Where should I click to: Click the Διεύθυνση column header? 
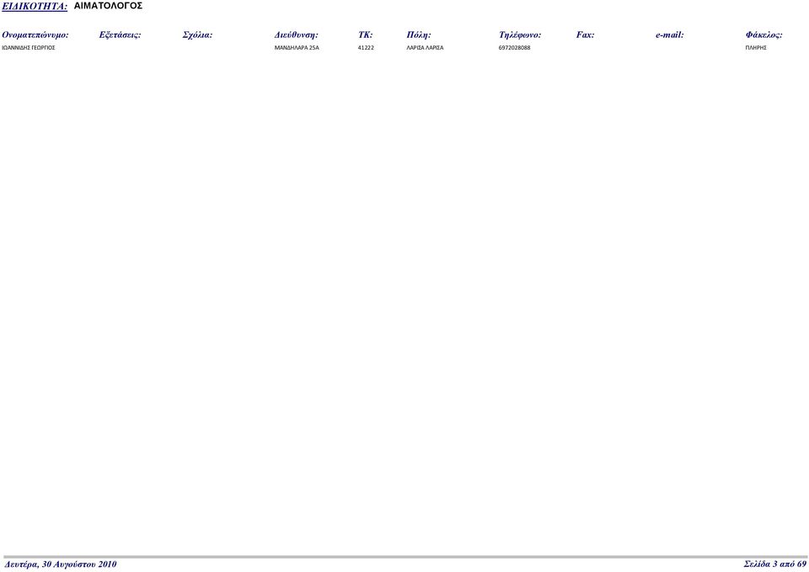coord(296,35)
